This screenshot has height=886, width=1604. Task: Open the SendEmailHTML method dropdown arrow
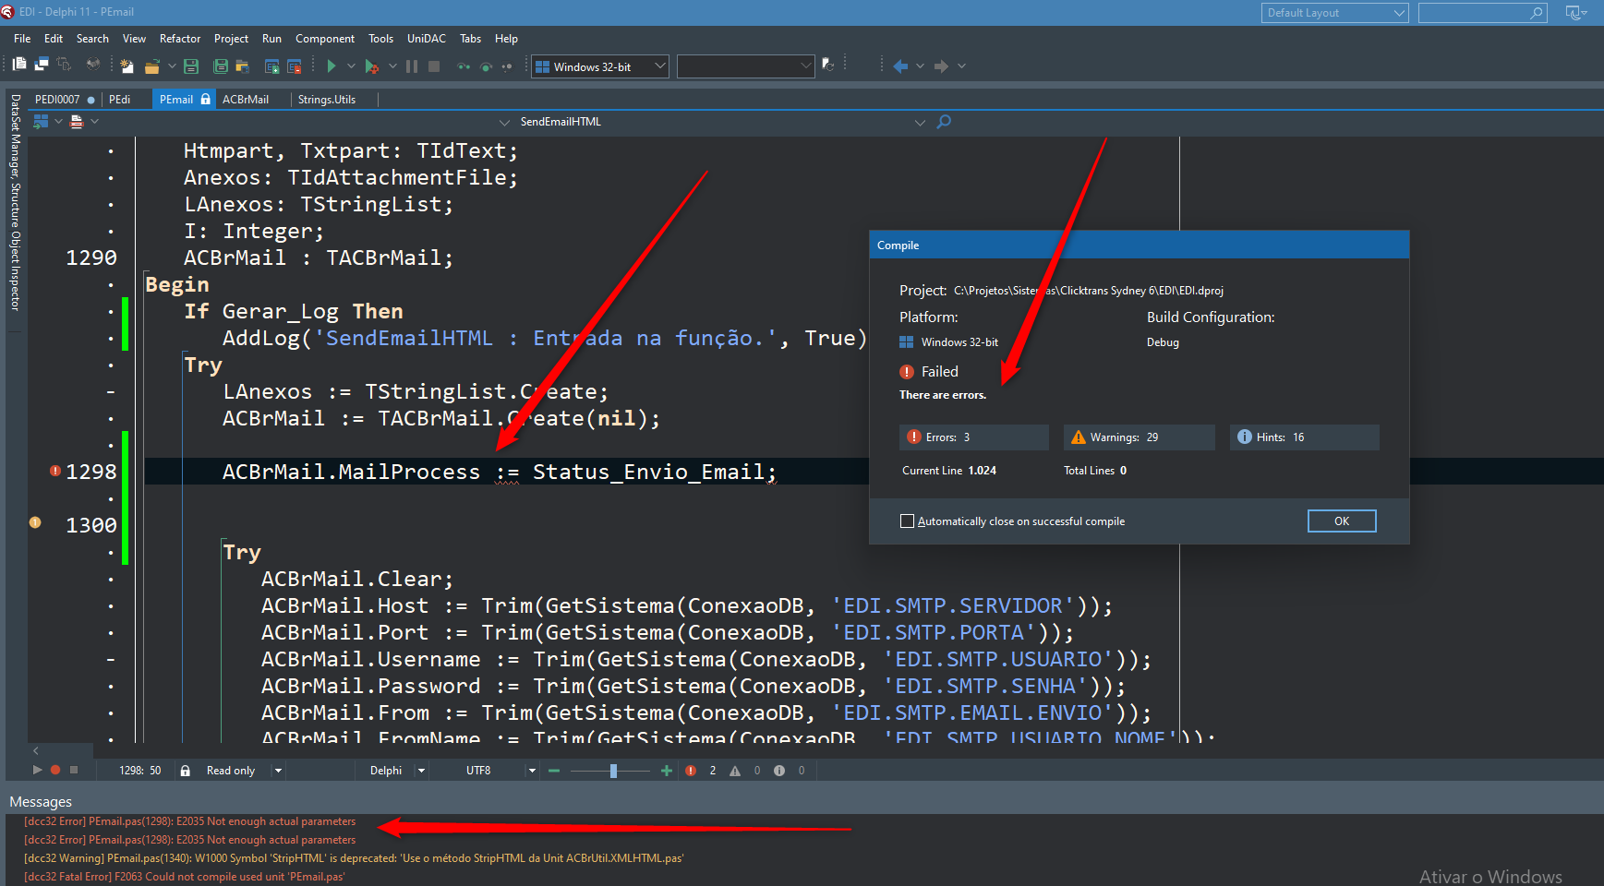pyautogui.click(x=920, y=122)
